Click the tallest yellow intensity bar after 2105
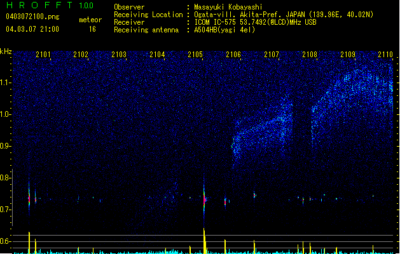 pos(204,241)
